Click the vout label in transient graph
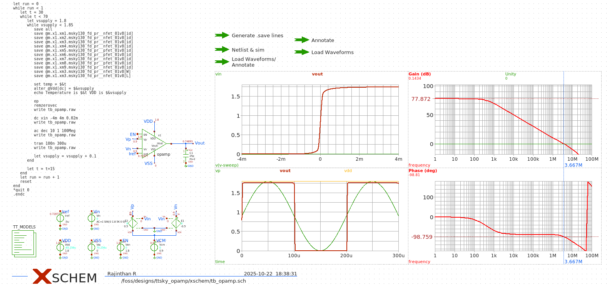Image resolution: width=607 pixels, height=288 pixels. click(x=285, y=170)
